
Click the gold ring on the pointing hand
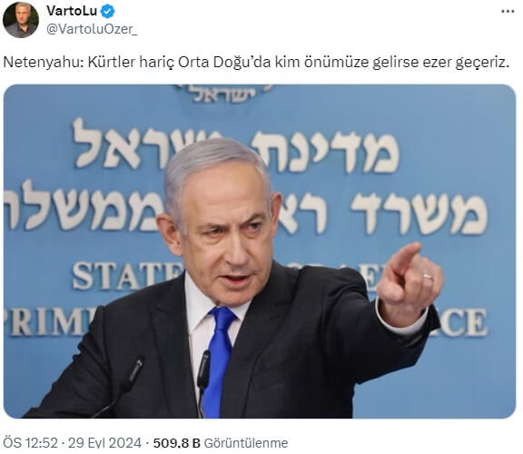(x=427, y=277)
